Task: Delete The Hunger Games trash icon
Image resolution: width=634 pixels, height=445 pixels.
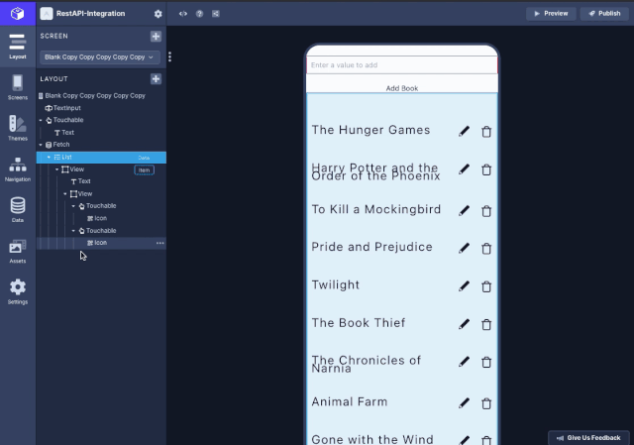Action: tap(486, 132)
